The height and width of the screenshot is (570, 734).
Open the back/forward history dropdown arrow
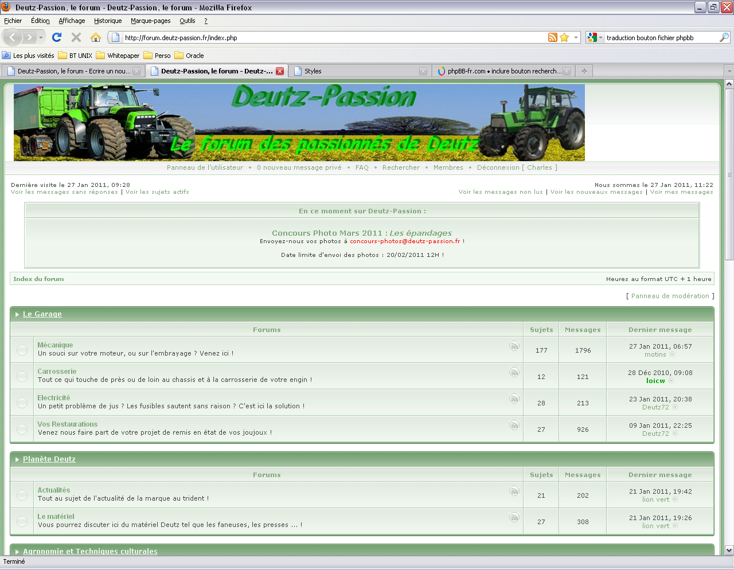(41, 38)
